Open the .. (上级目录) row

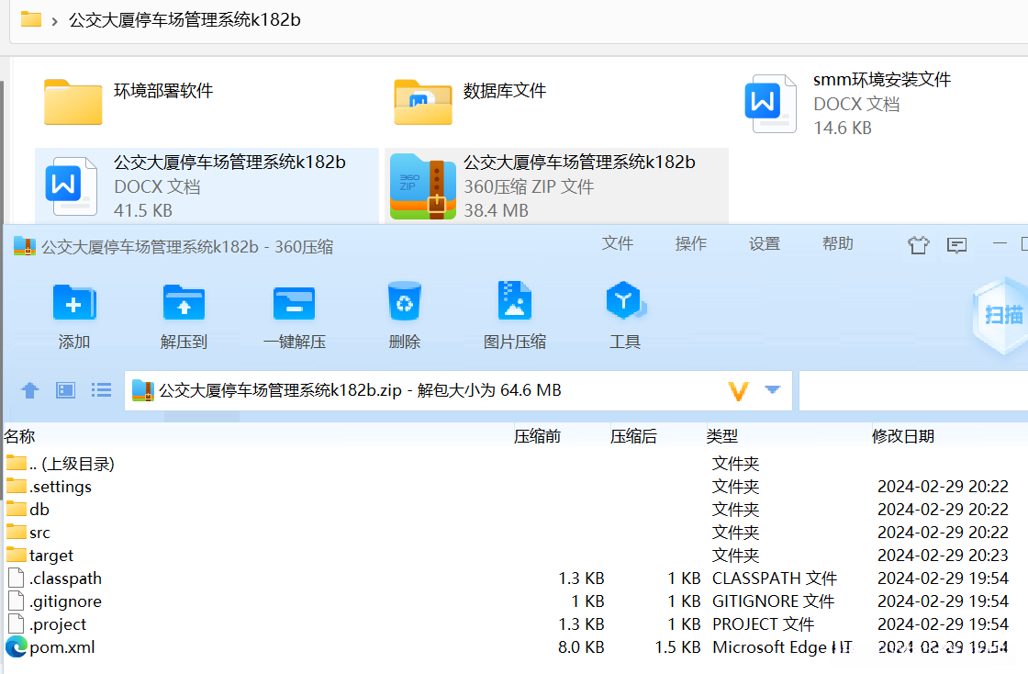pyautogui.click(x=514, y=464)
